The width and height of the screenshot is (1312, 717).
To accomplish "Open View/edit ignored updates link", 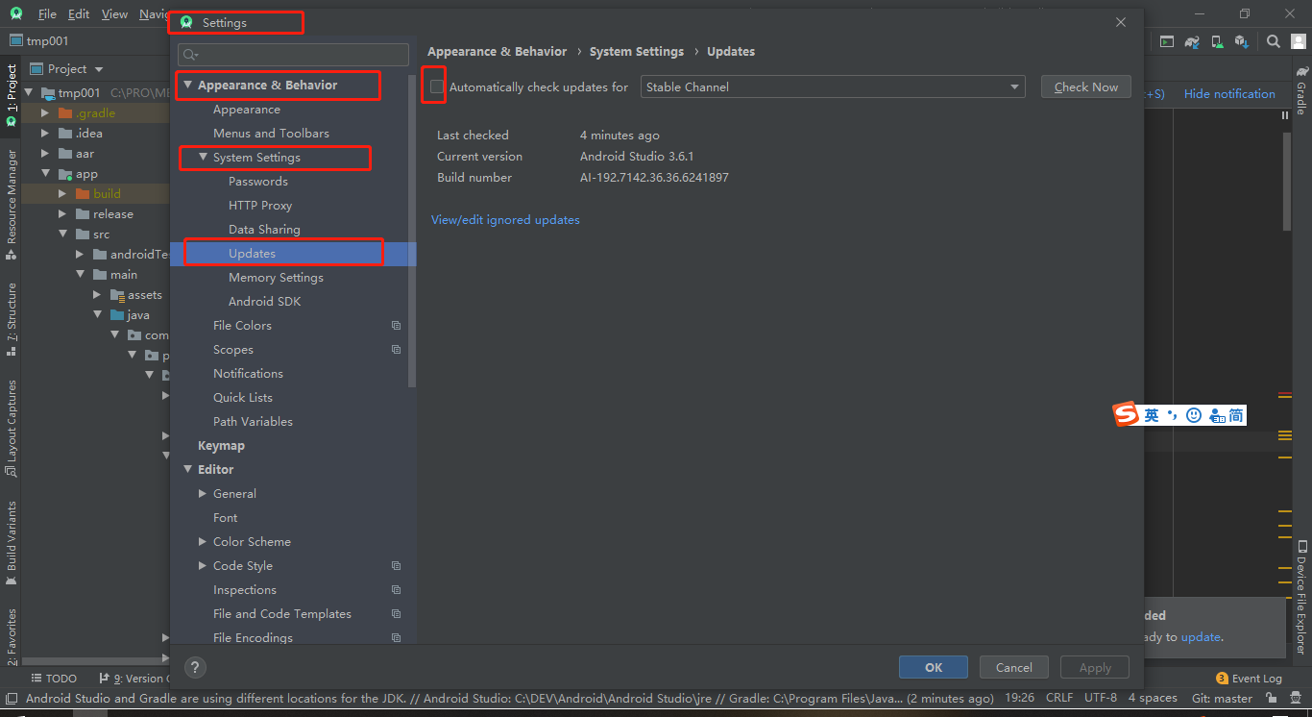I will point(505,220).
